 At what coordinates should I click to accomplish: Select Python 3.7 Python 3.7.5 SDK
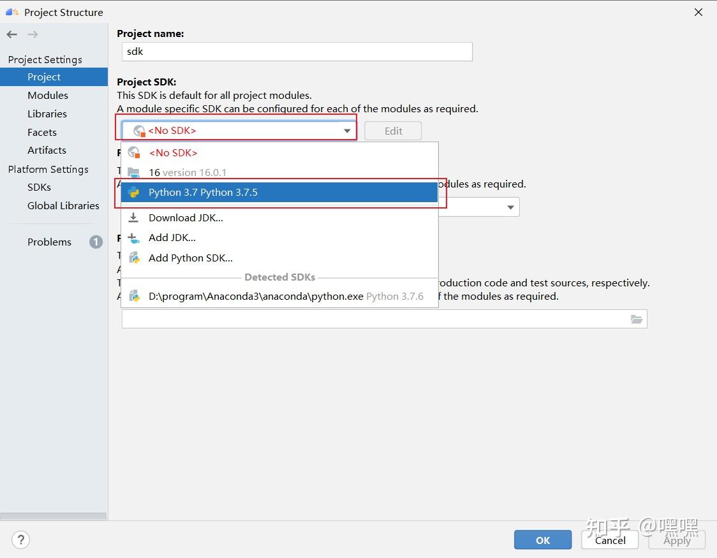click(x=203, y=192)
